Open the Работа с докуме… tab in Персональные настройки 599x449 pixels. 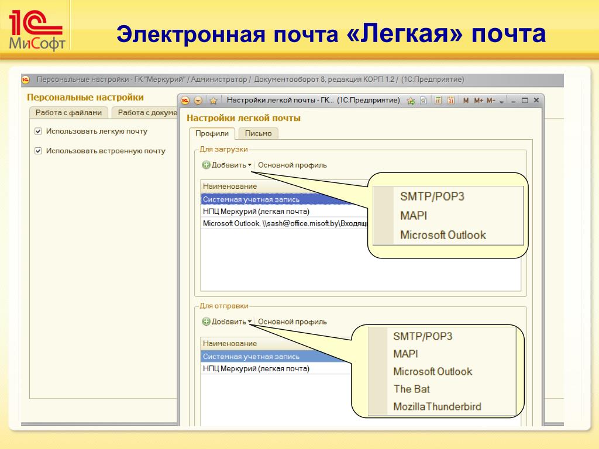(145, 113)
